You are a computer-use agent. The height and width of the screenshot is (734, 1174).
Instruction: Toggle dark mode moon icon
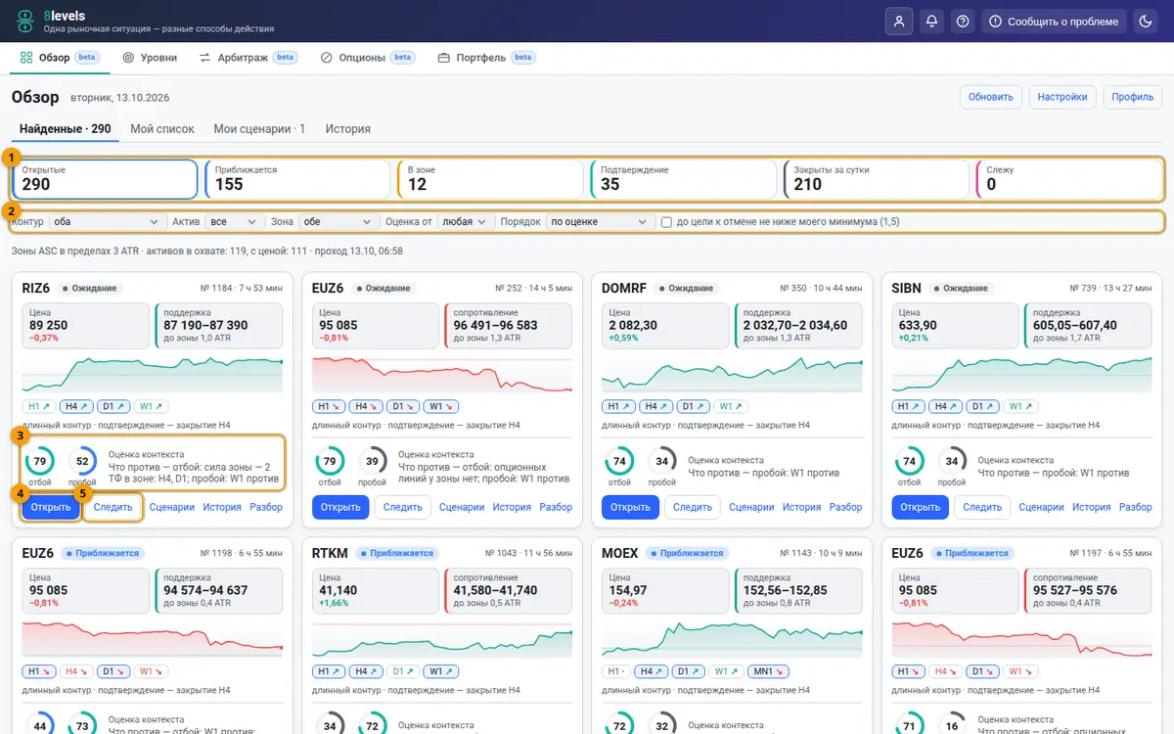pos(1146,22)
